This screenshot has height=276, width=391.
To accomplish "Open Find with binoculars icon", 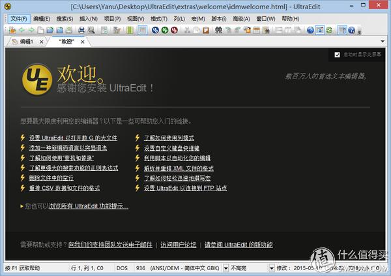I will click(x=219, y=30).
